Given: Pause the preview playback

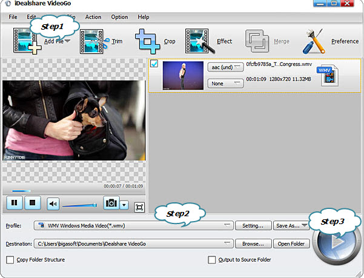Looking at the screenshot, I should click(x=15, y=203).
